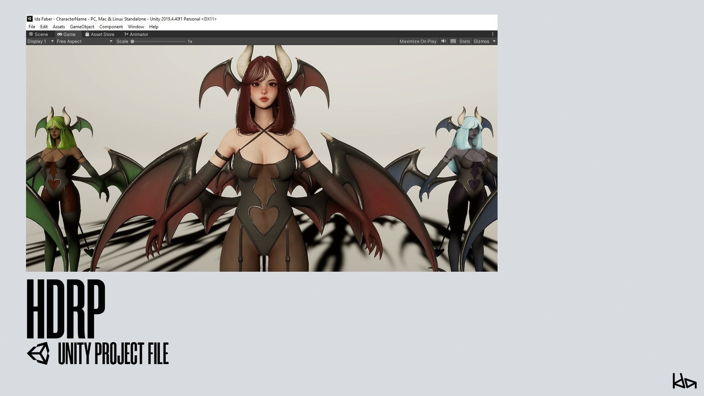This screenshot has width=704, height=396.
Task: Toggle Gizmos in Game view
Action: (481, 41)
